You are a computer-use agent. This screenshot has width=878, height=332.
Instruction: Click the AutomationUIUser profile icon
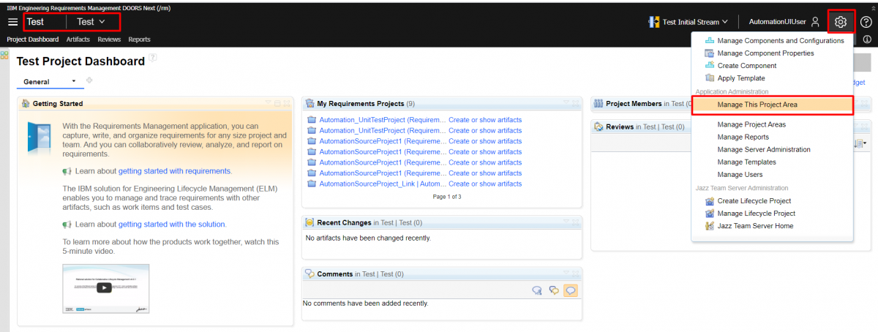pyautogui.click(x=815, y=22)
